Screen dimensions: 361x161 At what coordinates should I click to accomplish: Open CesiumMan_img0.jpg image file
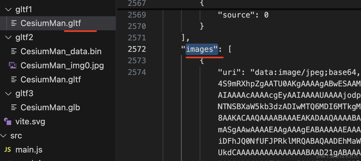62,65
